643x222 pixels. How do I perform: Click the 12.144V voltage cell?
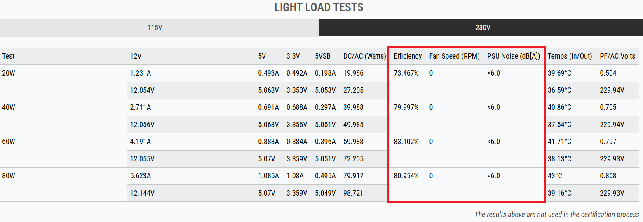[142, 193]
